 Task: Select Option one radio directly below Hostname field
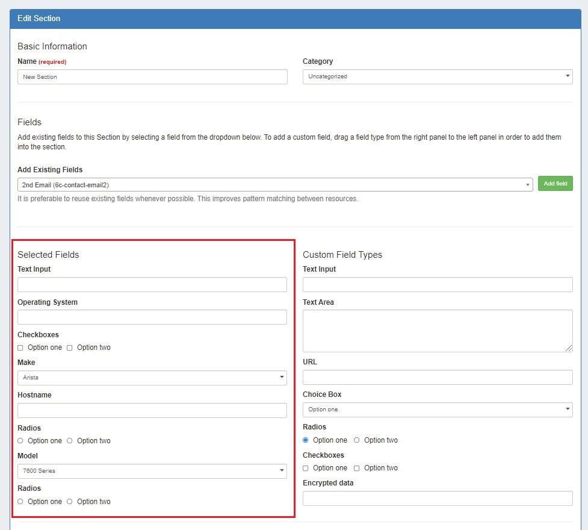tap(20, 441)
